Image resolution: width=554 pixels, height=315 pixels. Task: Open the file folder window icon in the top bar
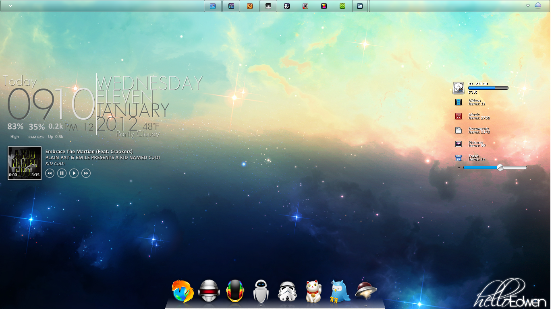point(360,6)
